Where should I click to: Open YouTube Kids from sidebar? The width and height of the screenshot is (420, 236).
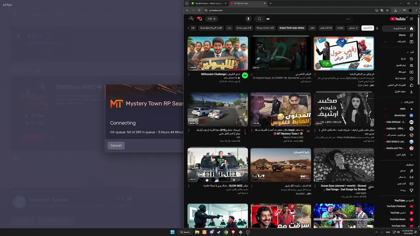399,226
